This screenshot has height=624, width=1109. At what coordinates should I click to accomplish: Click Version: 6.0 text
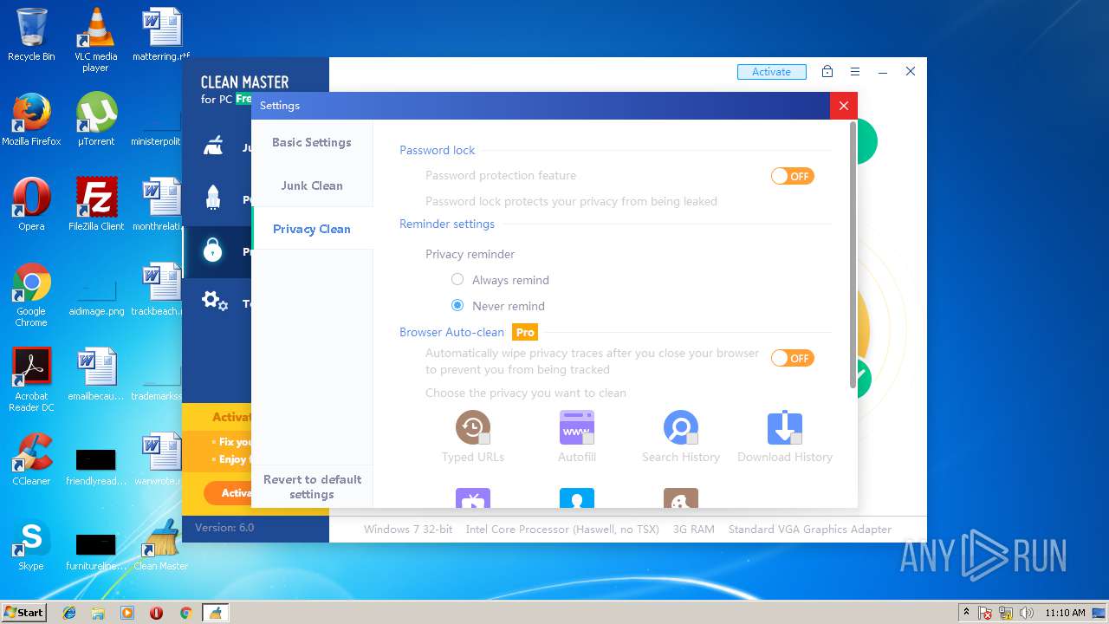[224, 527]
